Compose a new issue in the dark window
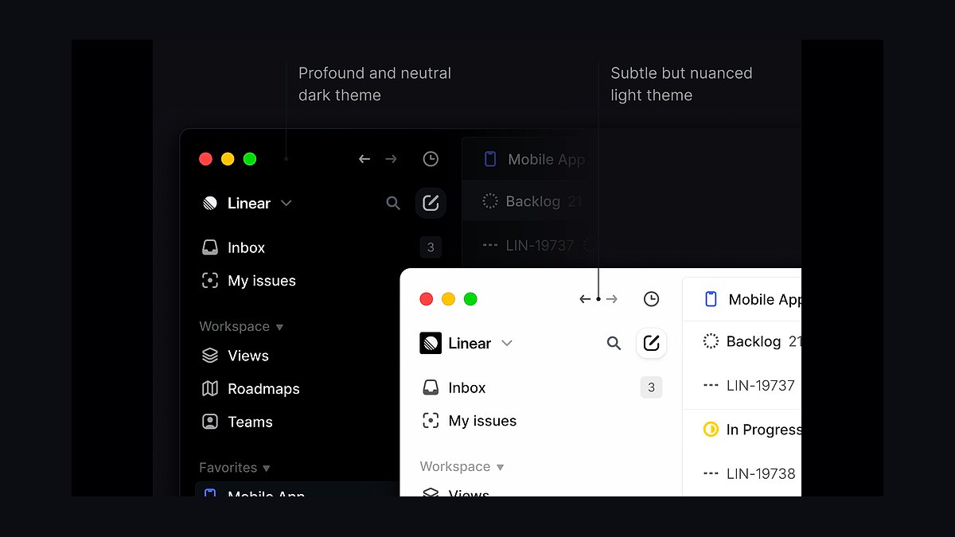 pos(431,204)
